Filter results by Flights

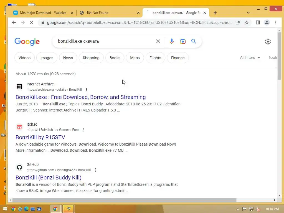[x=155, y=58]
